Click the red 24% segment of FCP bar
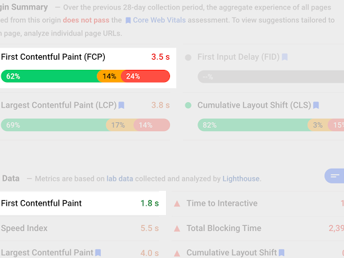Screen dimensions: 344x258 tap(146, 76)
